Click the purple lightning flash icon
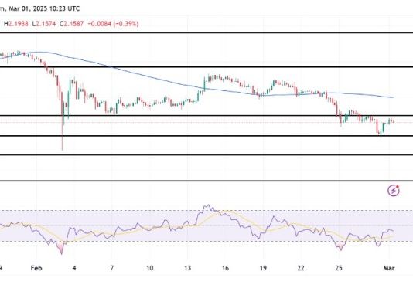The image size is (413, 295). [394, 190]
